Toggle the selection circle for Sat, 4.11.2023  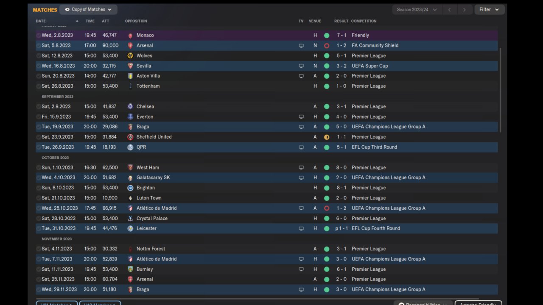[39, 249]
